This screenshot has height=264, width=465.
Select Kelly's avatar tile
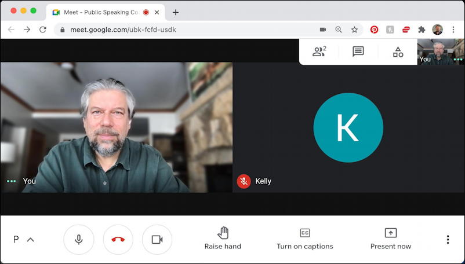coord(348,127)
